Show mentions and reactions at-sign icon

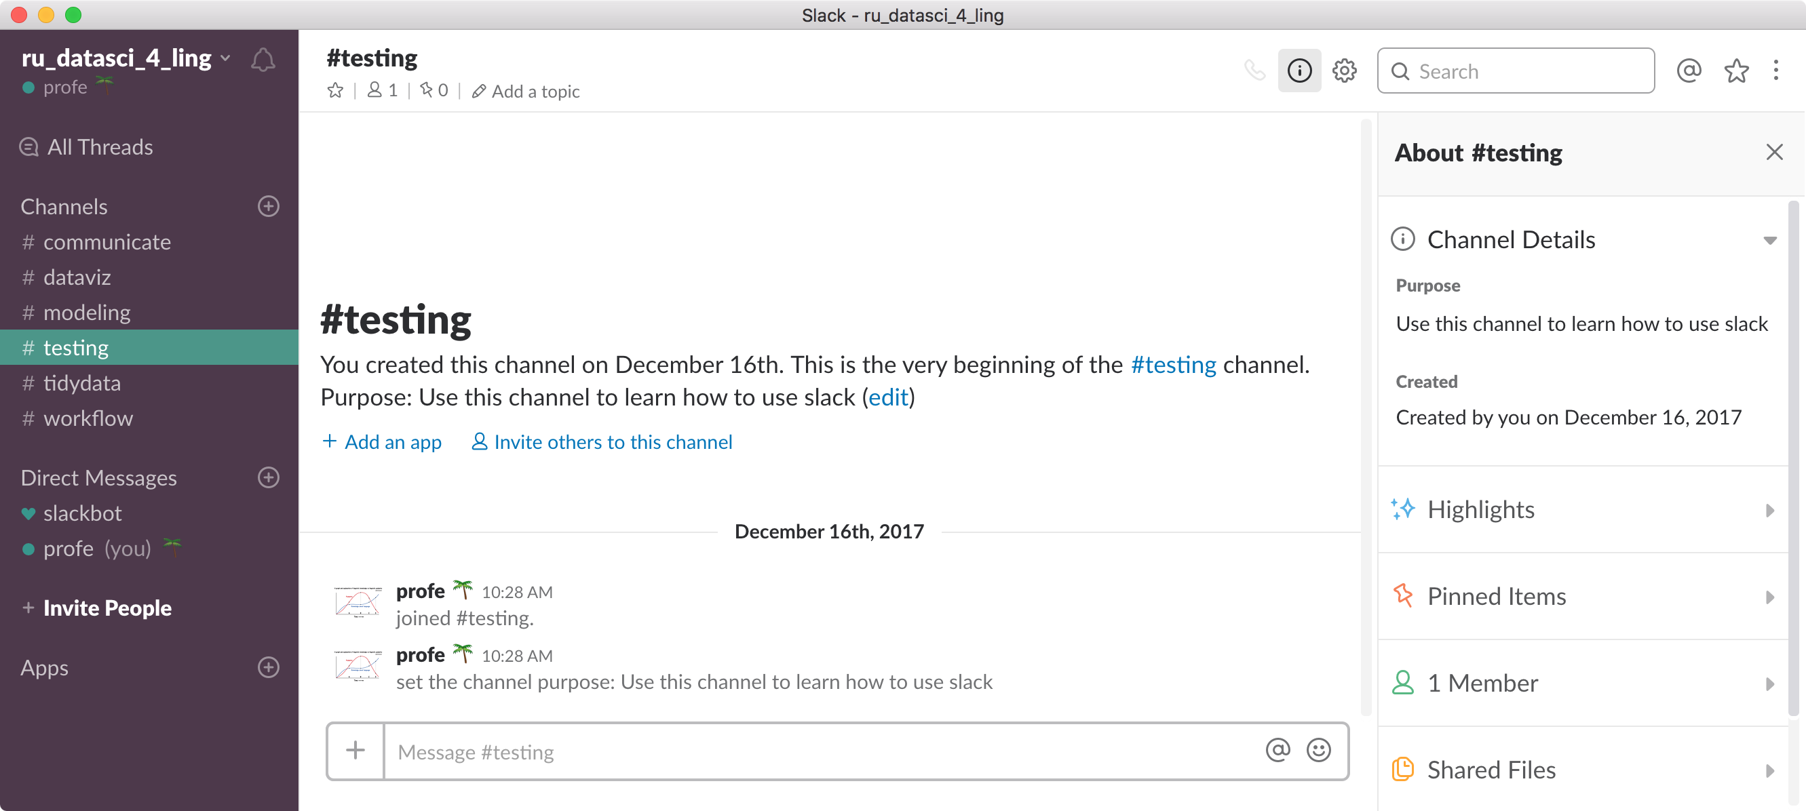tap(1689, 71)
